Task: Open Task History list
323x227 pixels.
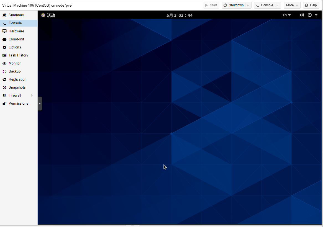Action: [18, 55]
